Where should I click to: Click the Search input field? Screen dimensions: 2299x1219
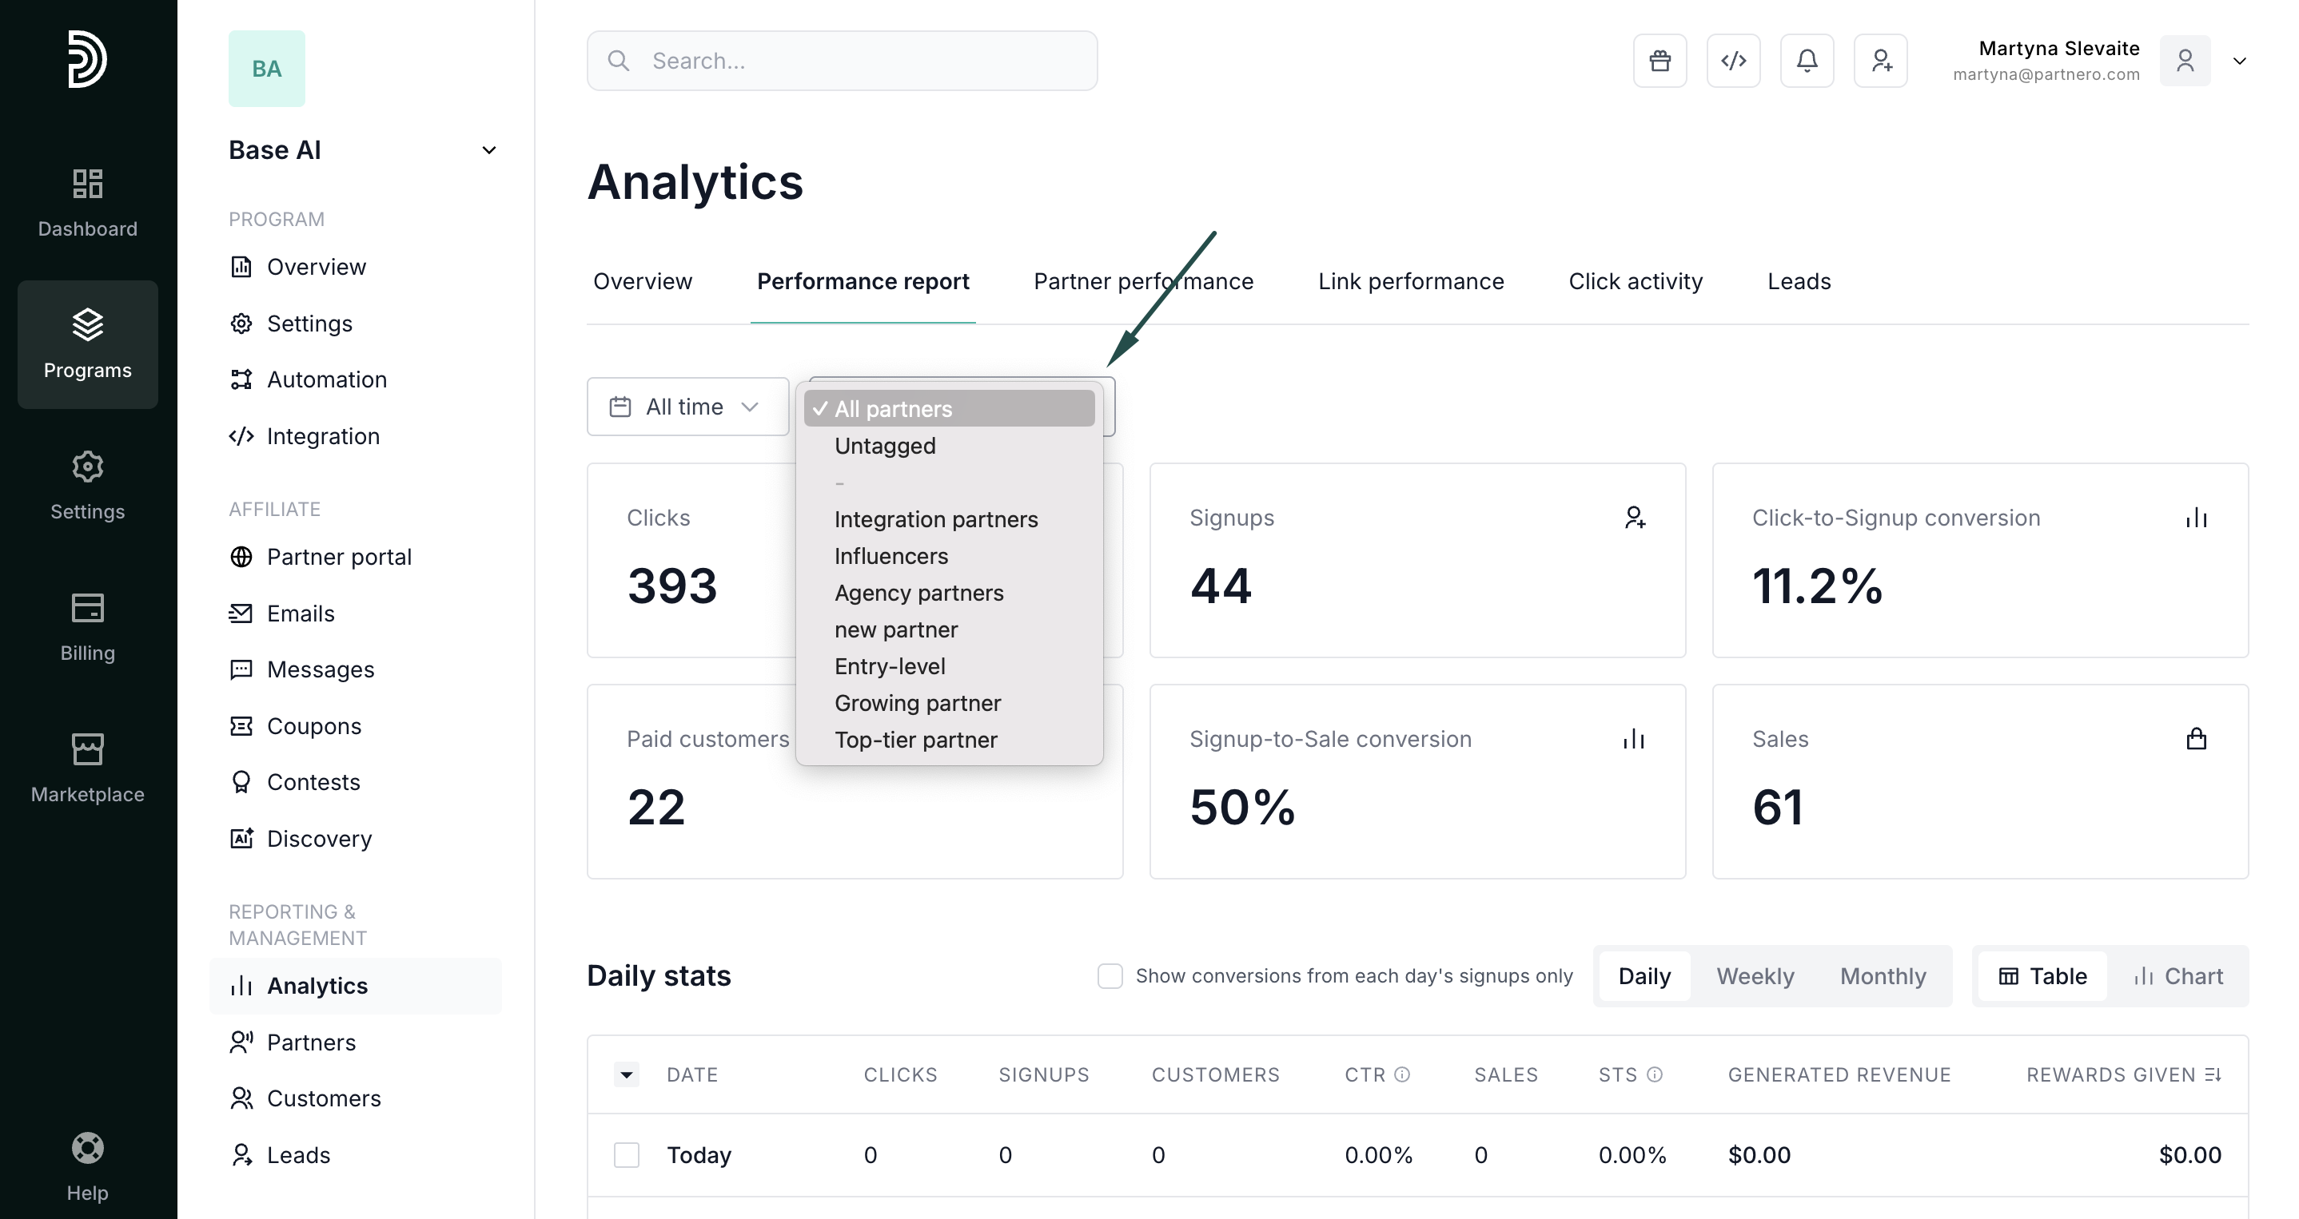pos(842,61)
